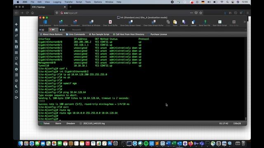Open the Host Directory toolbar icon
The width and height of the screenshot is (264, 148).
tap(45, 23)
